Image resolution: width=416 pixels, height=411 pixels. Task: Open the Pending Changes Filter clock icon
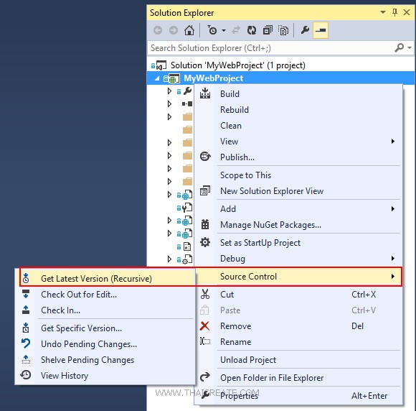pyautogui.click(x=212, y=30)
